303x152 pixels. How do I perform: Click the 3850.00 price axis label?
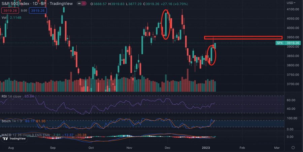[x=293, y=56]
